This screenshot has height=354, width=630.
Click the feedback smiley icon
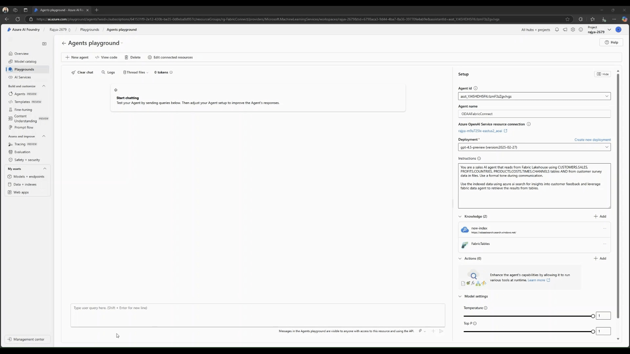(x=581, y=29)
